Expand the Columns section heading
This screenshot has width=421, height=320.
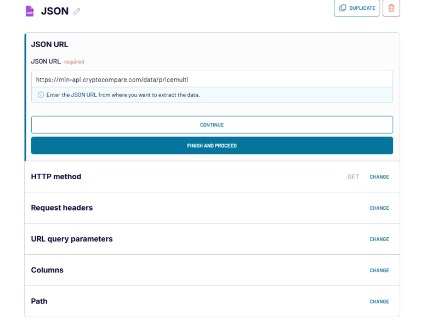click(47, 270)
